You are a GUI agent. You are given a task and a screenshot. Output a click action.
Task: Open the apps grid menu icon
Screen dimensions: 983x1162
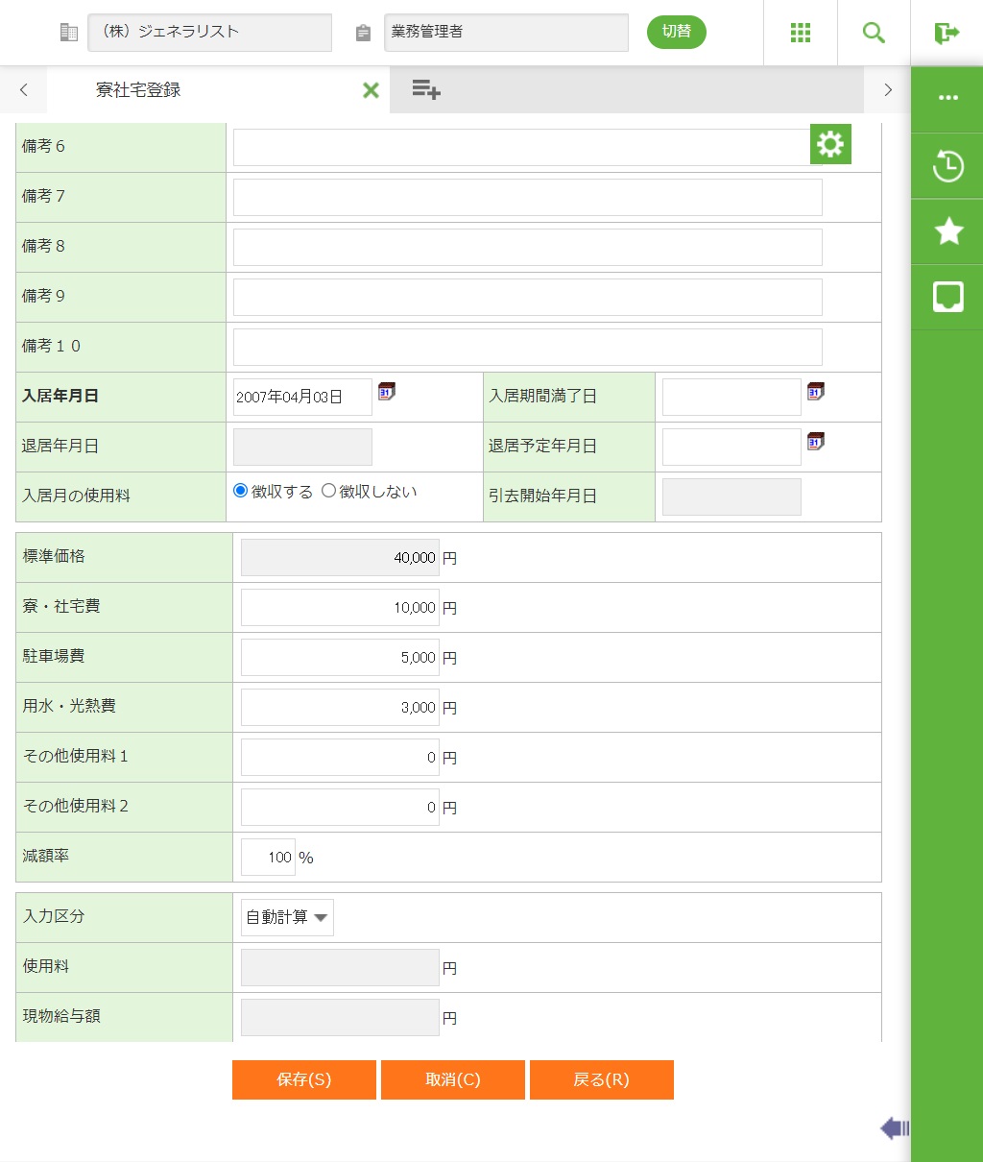[x=801, y=33]
